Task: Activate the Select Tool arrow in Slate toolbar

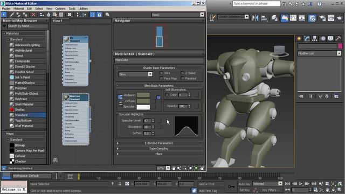Action: [4, 15]
